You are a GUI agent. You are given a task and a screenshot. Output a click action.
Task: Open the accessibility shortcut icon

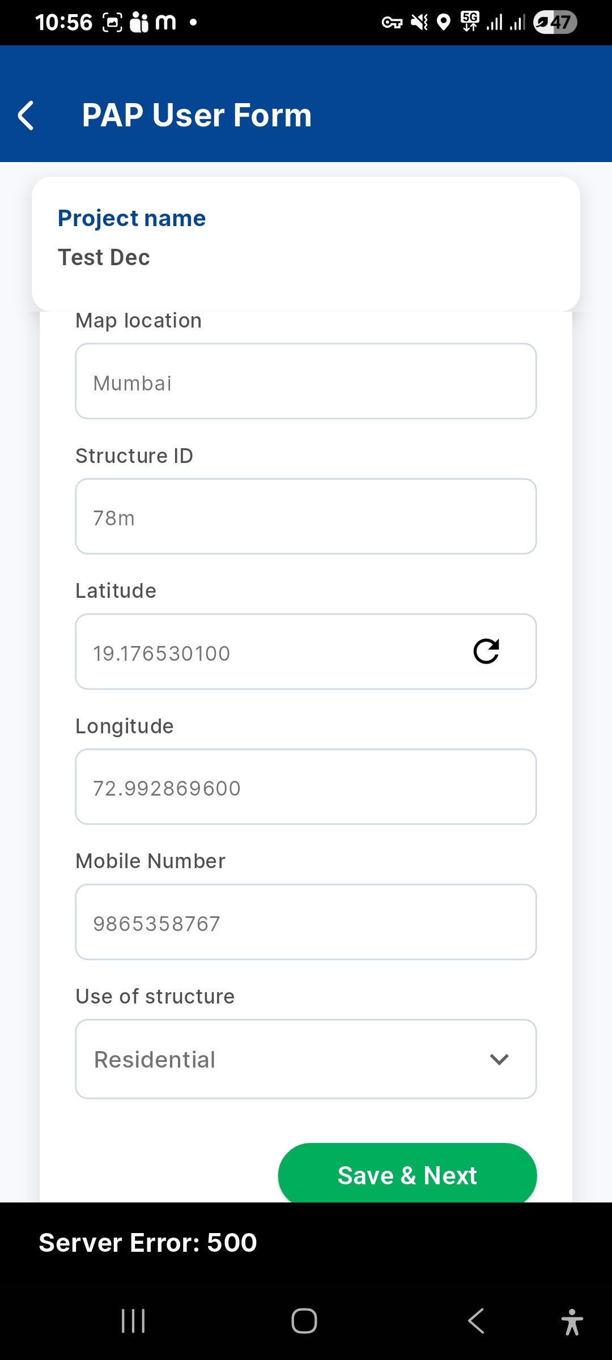[x=572, y=1322]
